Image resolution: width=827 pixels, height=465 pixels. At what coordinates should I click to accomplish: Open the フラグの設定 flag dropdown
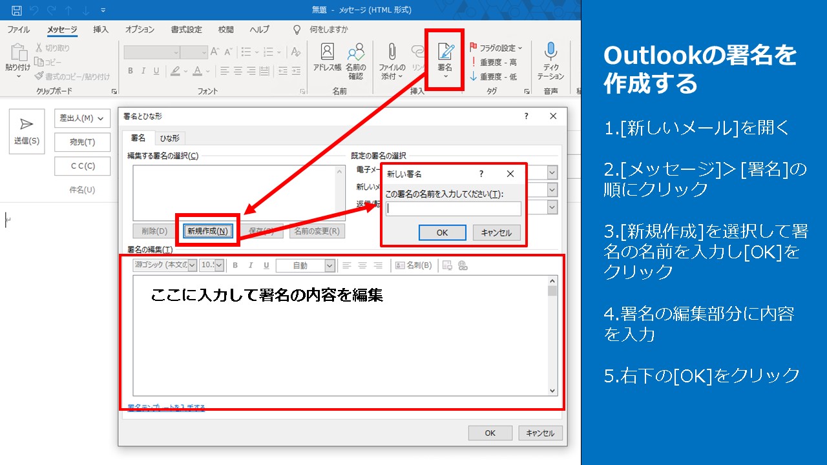tap(496, 48)
